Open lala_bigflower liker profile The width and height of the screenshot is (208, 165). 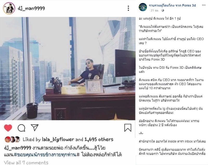(58, 139)
